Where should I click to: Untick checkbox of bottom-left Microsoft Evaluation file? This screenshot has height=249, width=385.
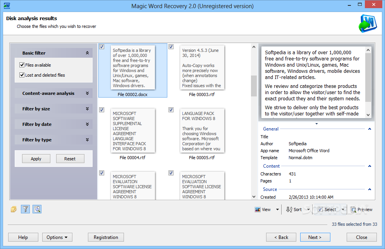101,173
